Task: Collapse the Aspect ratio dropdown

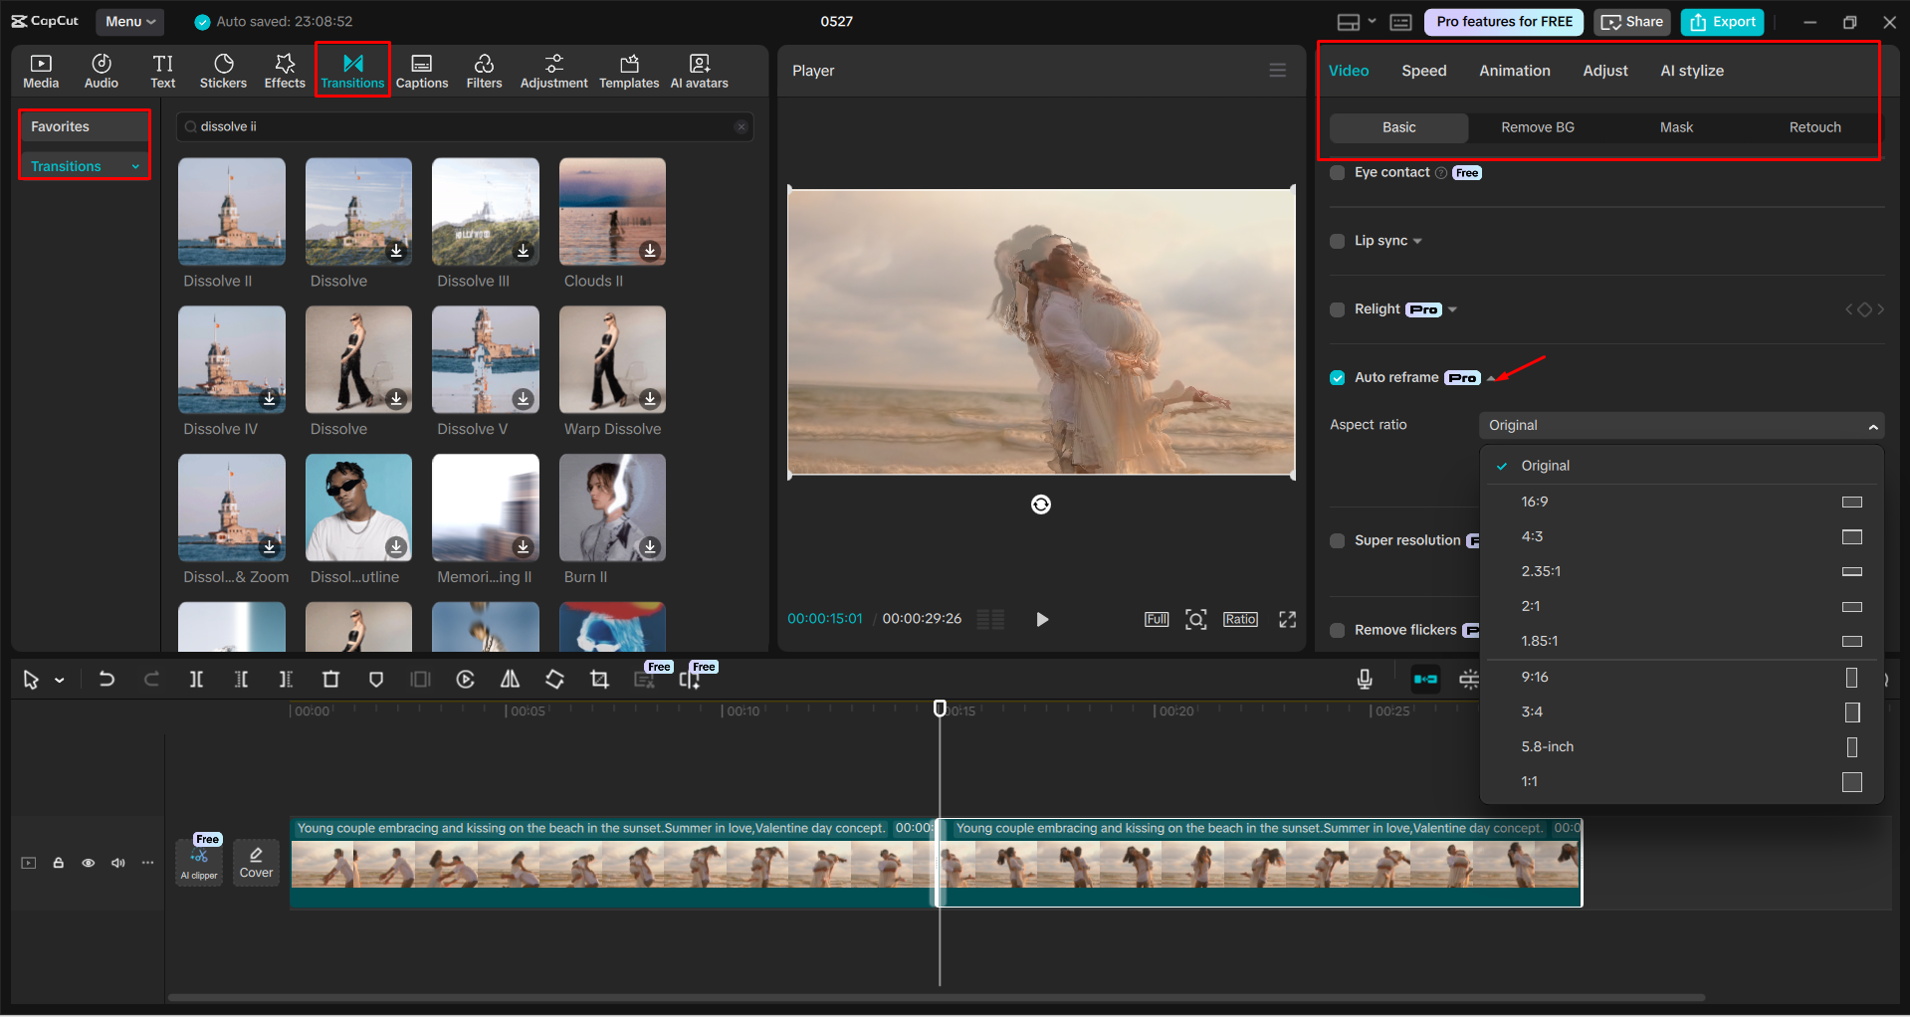Action: (1871, 425)
